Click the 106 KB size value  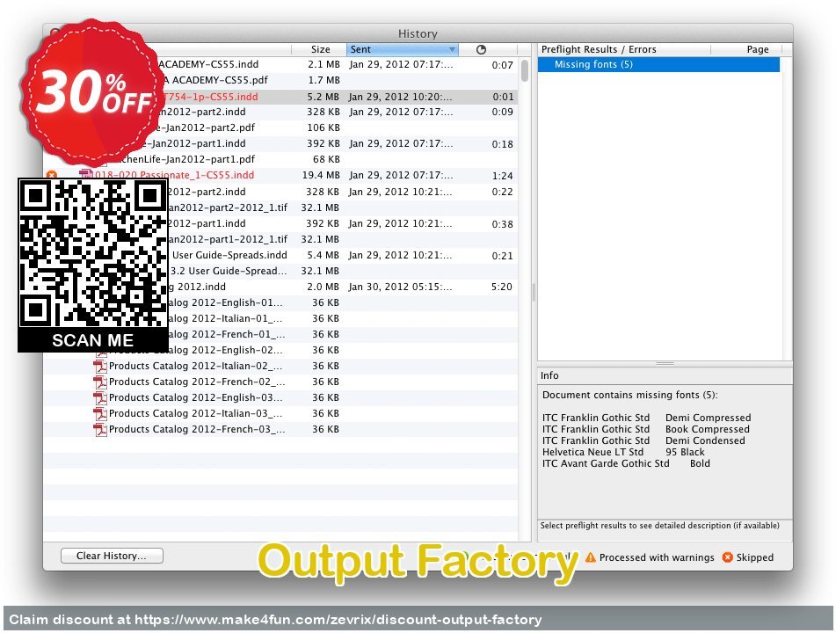323,128
